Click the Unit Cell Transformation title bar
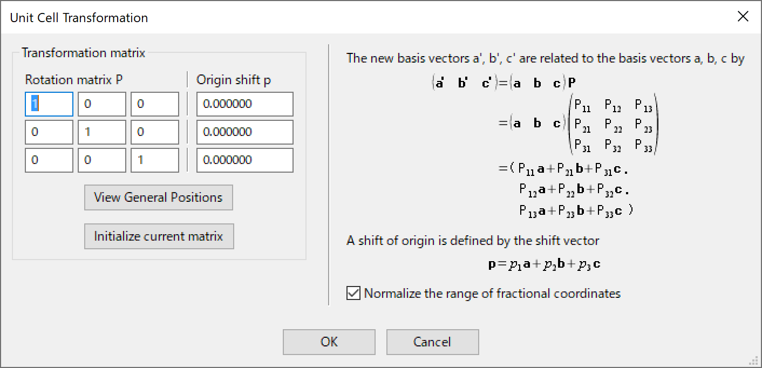 click(324, 17)
